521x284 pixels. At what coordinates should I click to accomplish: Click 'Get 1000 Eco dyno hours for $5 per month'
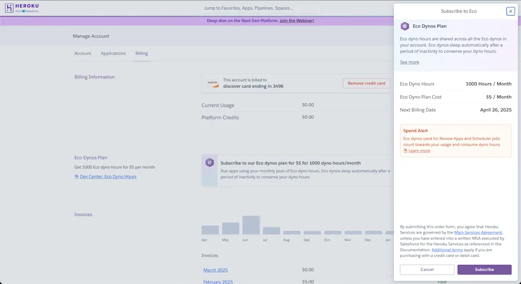tap(115, 167)
